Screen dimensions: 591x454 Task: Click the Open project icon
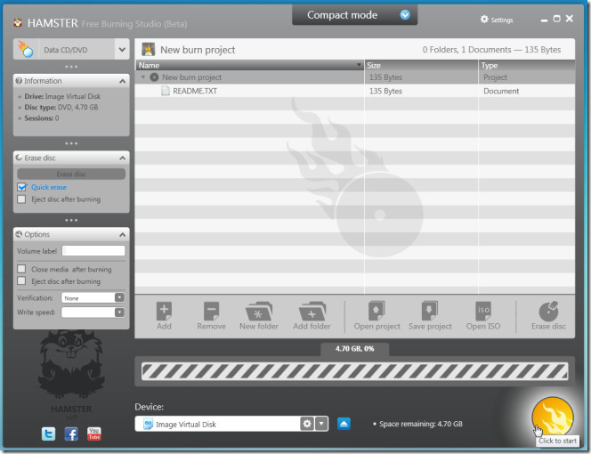376,311
